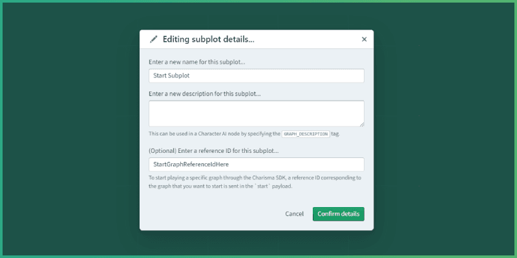The image size is (517, 258).
Task: Click the 'Editing subplot details...' title text
Action: 208,39
